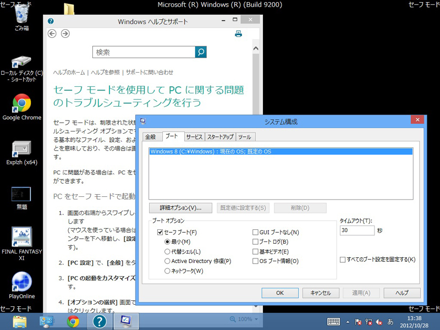Click the Help window scroll up arrow

click(256, 48)
